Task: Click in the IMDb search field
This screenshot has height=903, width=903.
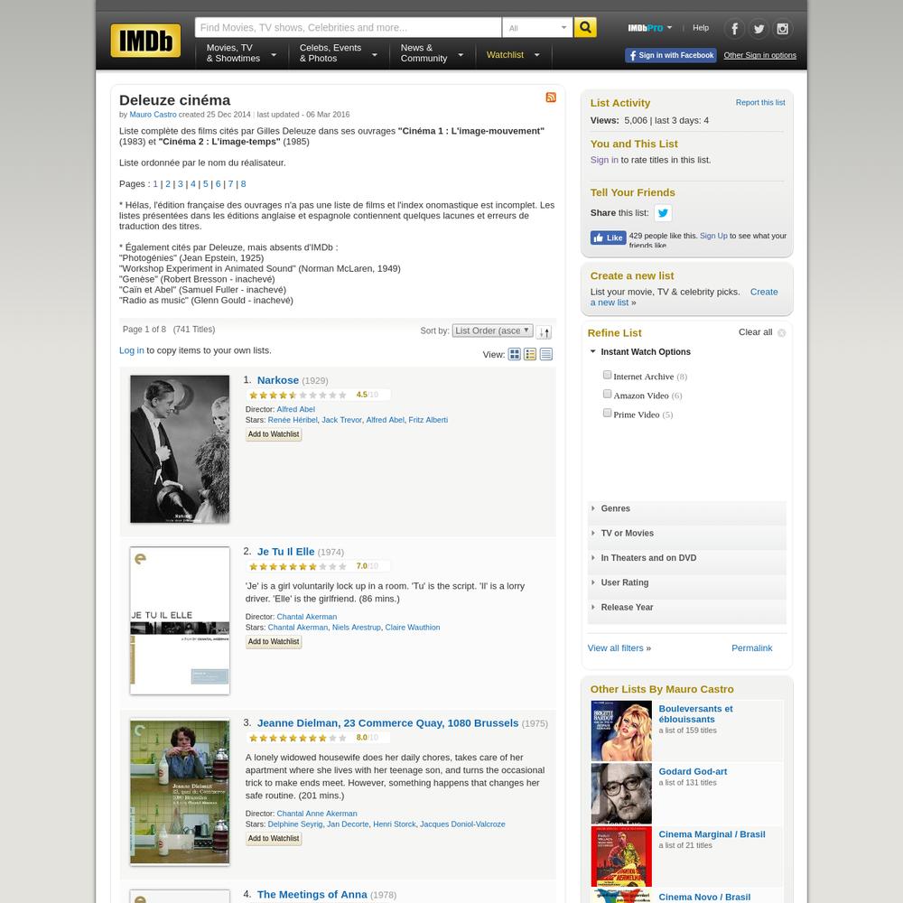Action: (348, 28)
